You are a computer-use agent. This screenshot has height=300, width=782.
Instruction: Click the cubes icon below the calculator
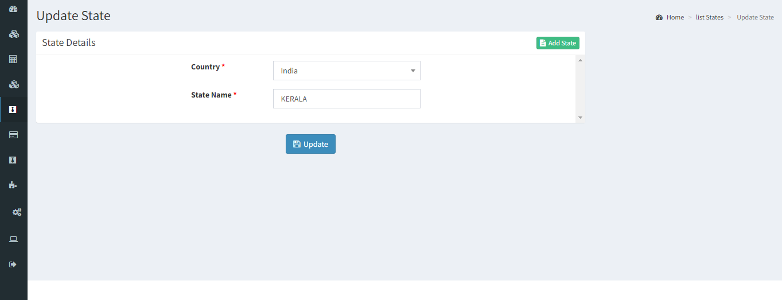click(x=14, y=84)
